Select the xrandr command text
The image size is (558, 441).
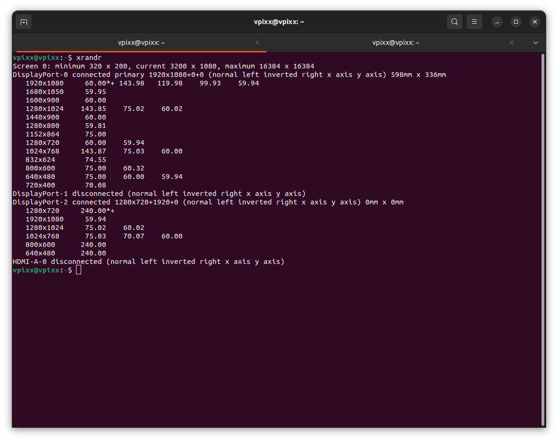click(89, 57)
